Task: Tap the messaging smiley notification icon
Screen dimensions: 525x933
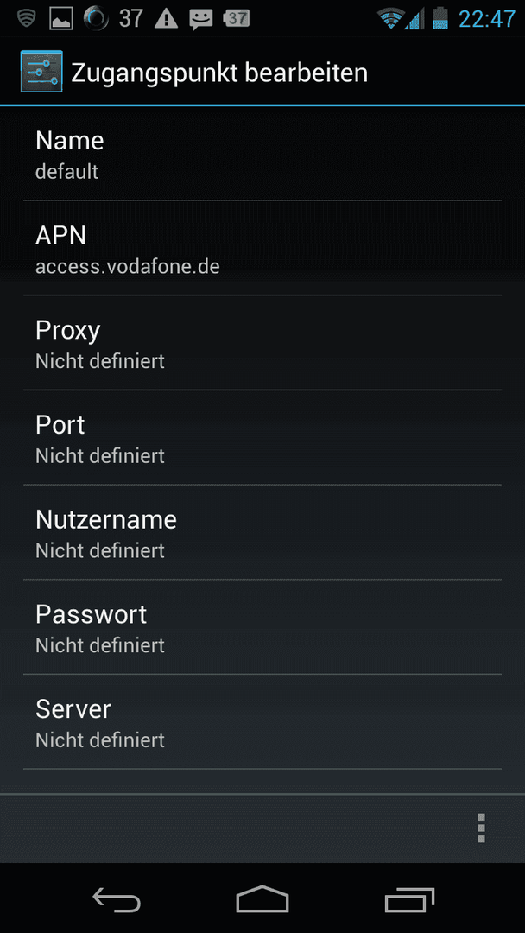Action: click(x=201, y=19)
